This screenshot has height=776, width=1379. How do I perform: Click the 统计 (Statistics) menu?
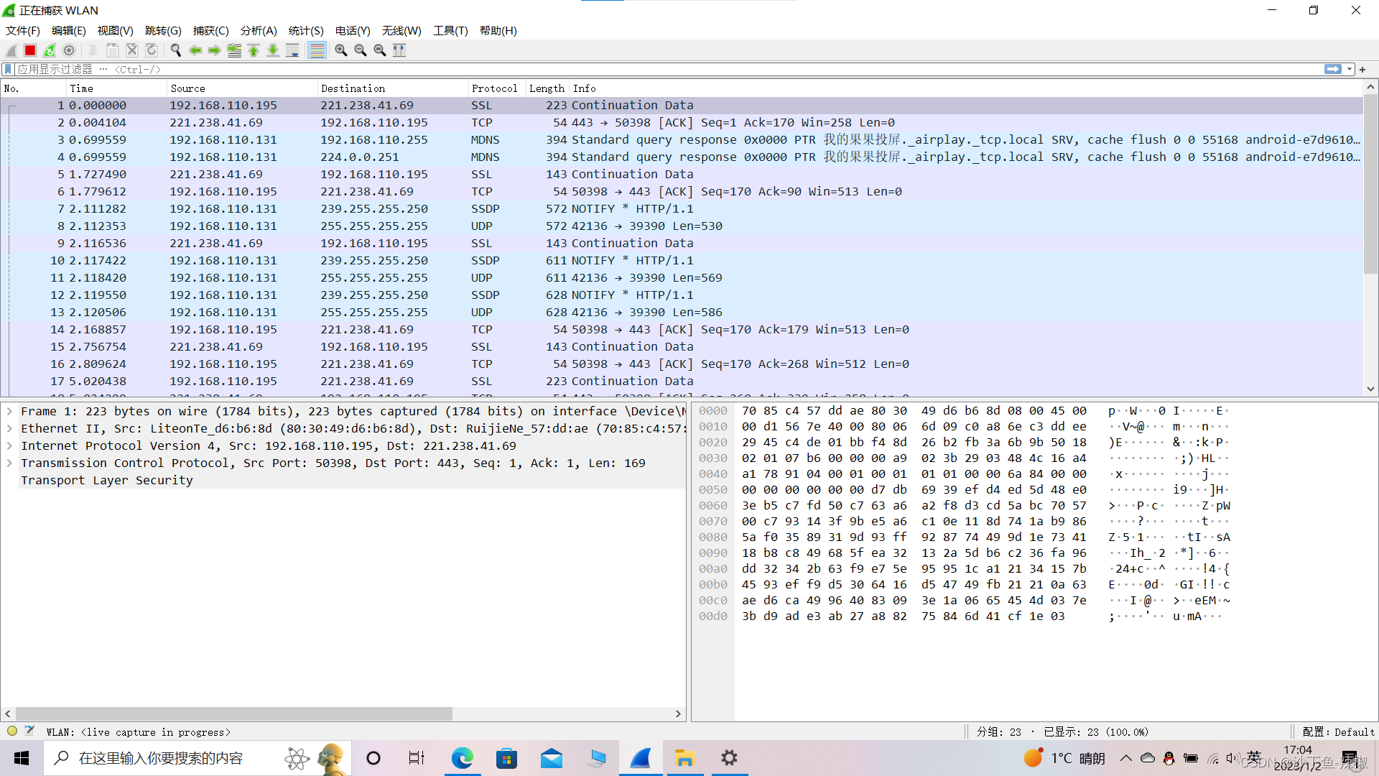(305, 30)
